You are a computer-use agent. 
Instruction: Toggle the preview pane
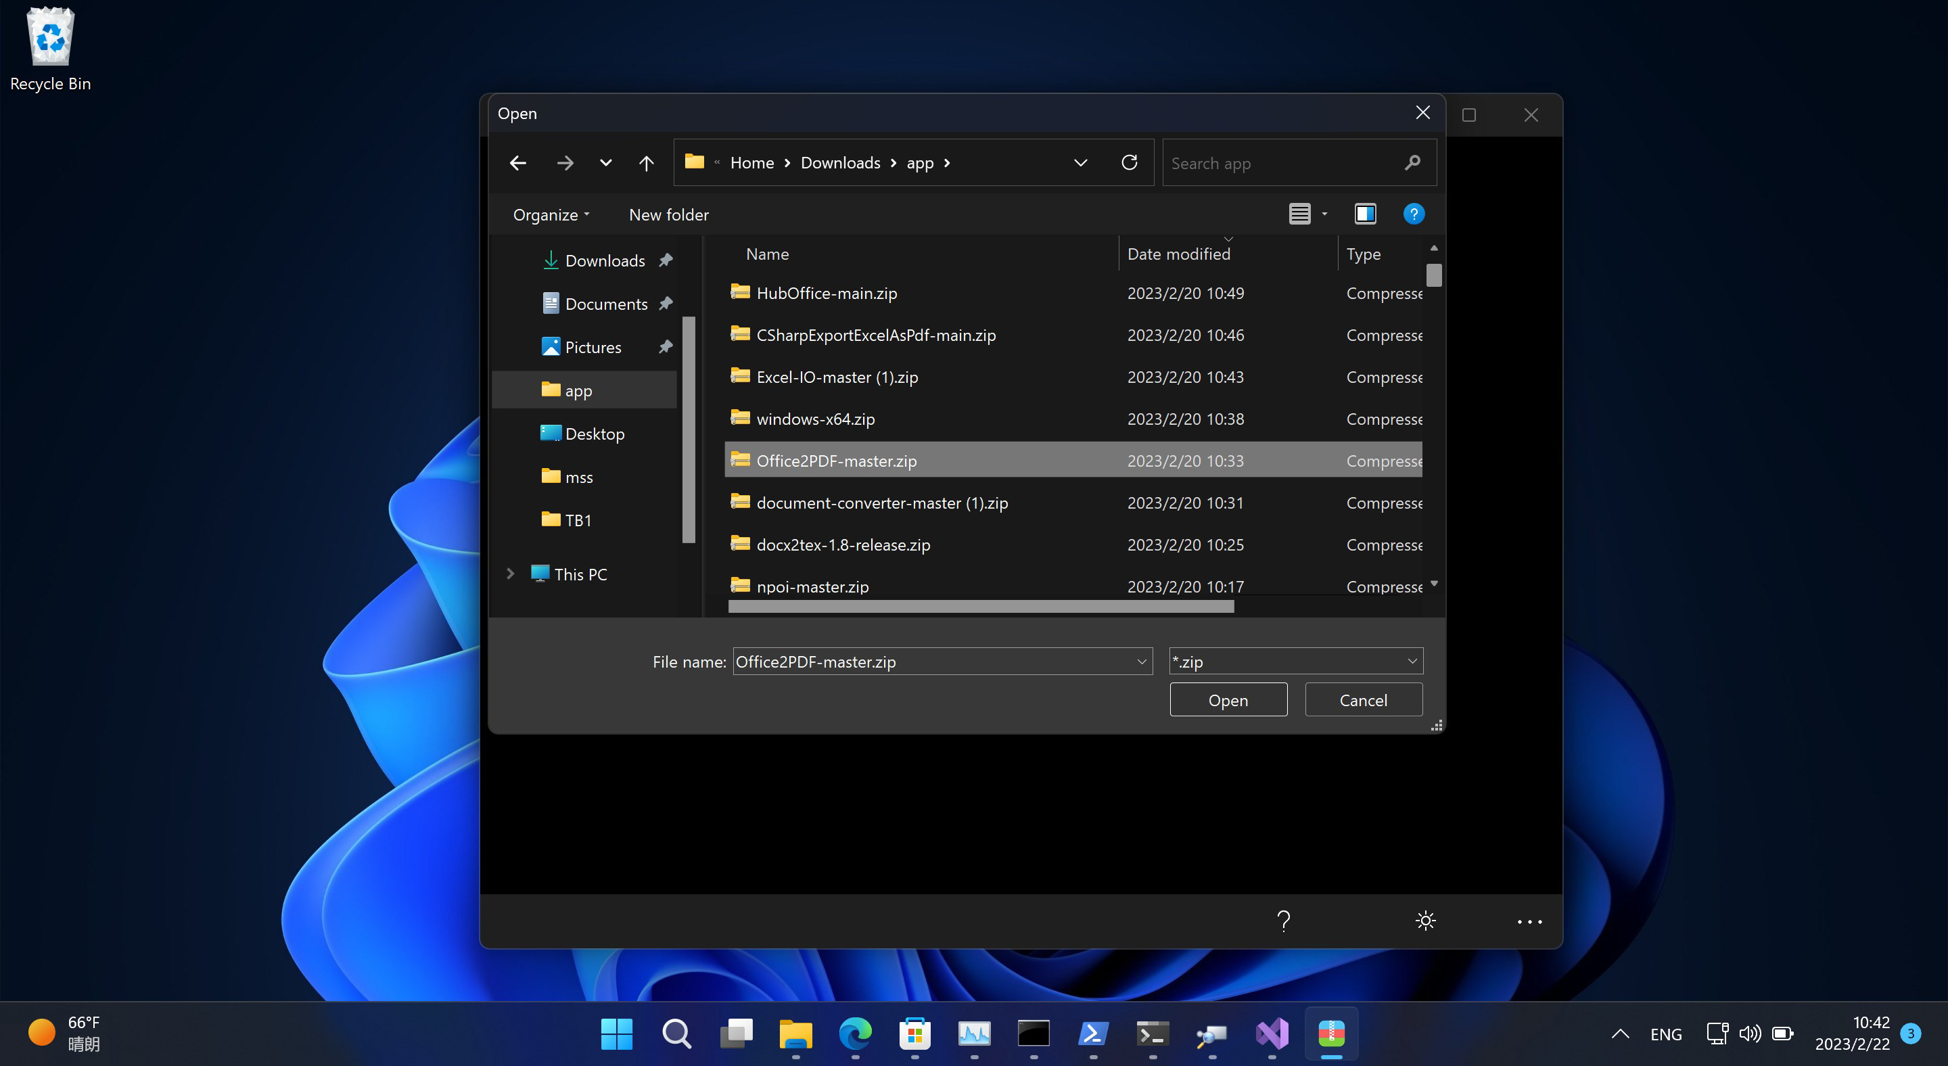click(1365, 214)
